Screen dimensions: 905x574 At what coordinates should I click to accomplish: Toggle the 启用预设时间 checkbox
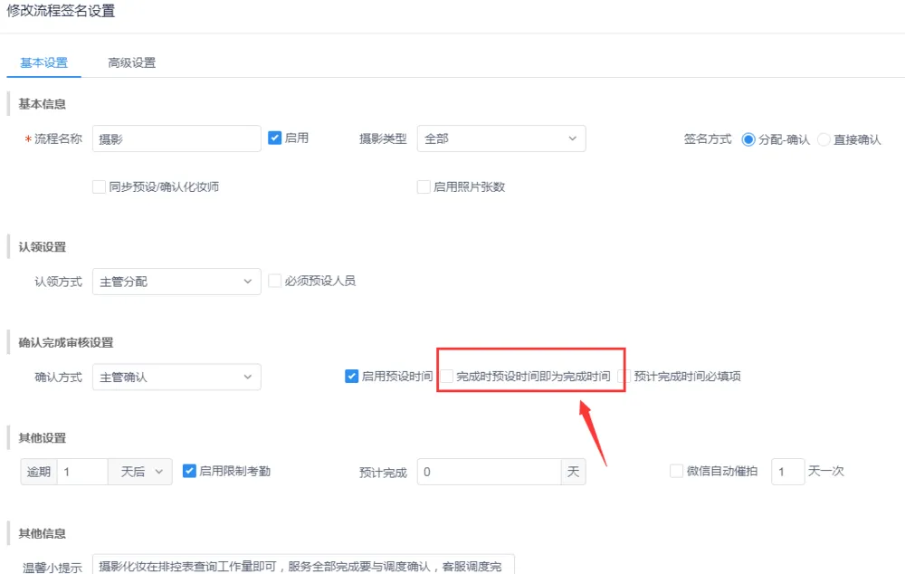point(352,376)
